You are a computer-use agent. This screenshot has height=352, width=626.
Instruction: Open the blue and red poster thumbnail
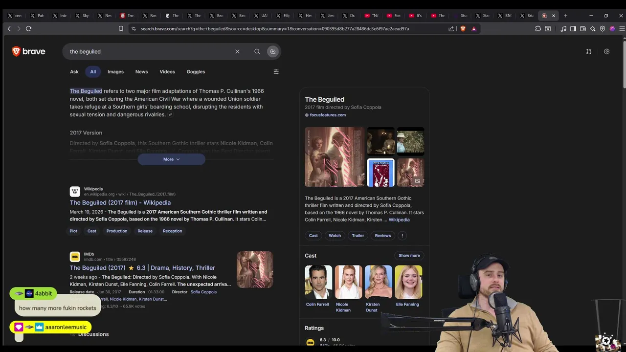tap(380, 173)
